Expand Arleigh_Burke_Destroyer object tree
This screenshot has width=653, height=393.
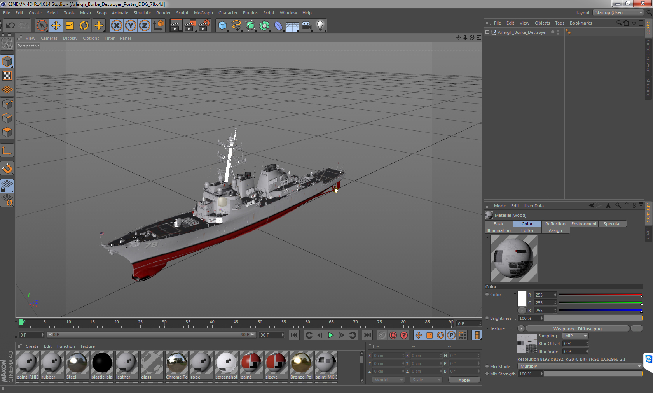tap(487, 32)
